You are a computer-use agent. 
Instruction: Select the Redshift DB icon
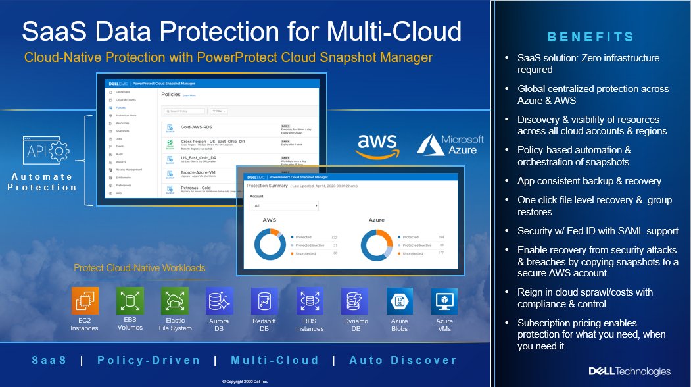[264, 301]
